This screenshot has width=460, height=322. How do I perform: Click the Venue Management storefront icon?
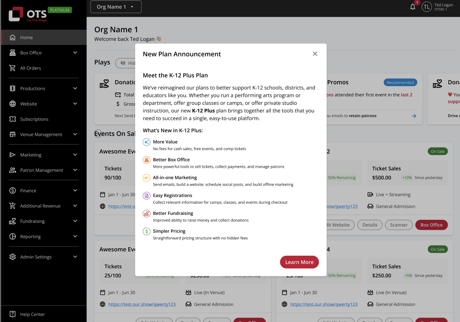point(13,134)
